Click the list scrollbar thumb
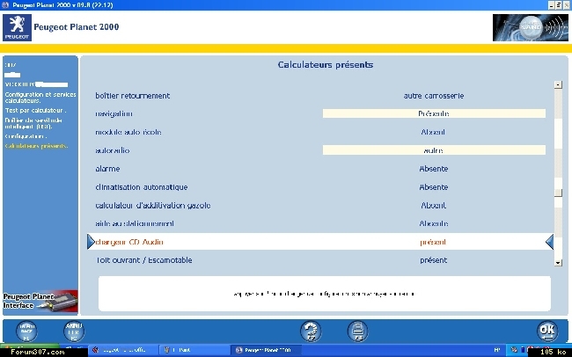The width and height of the screenshot is (572, 357). 558,193
